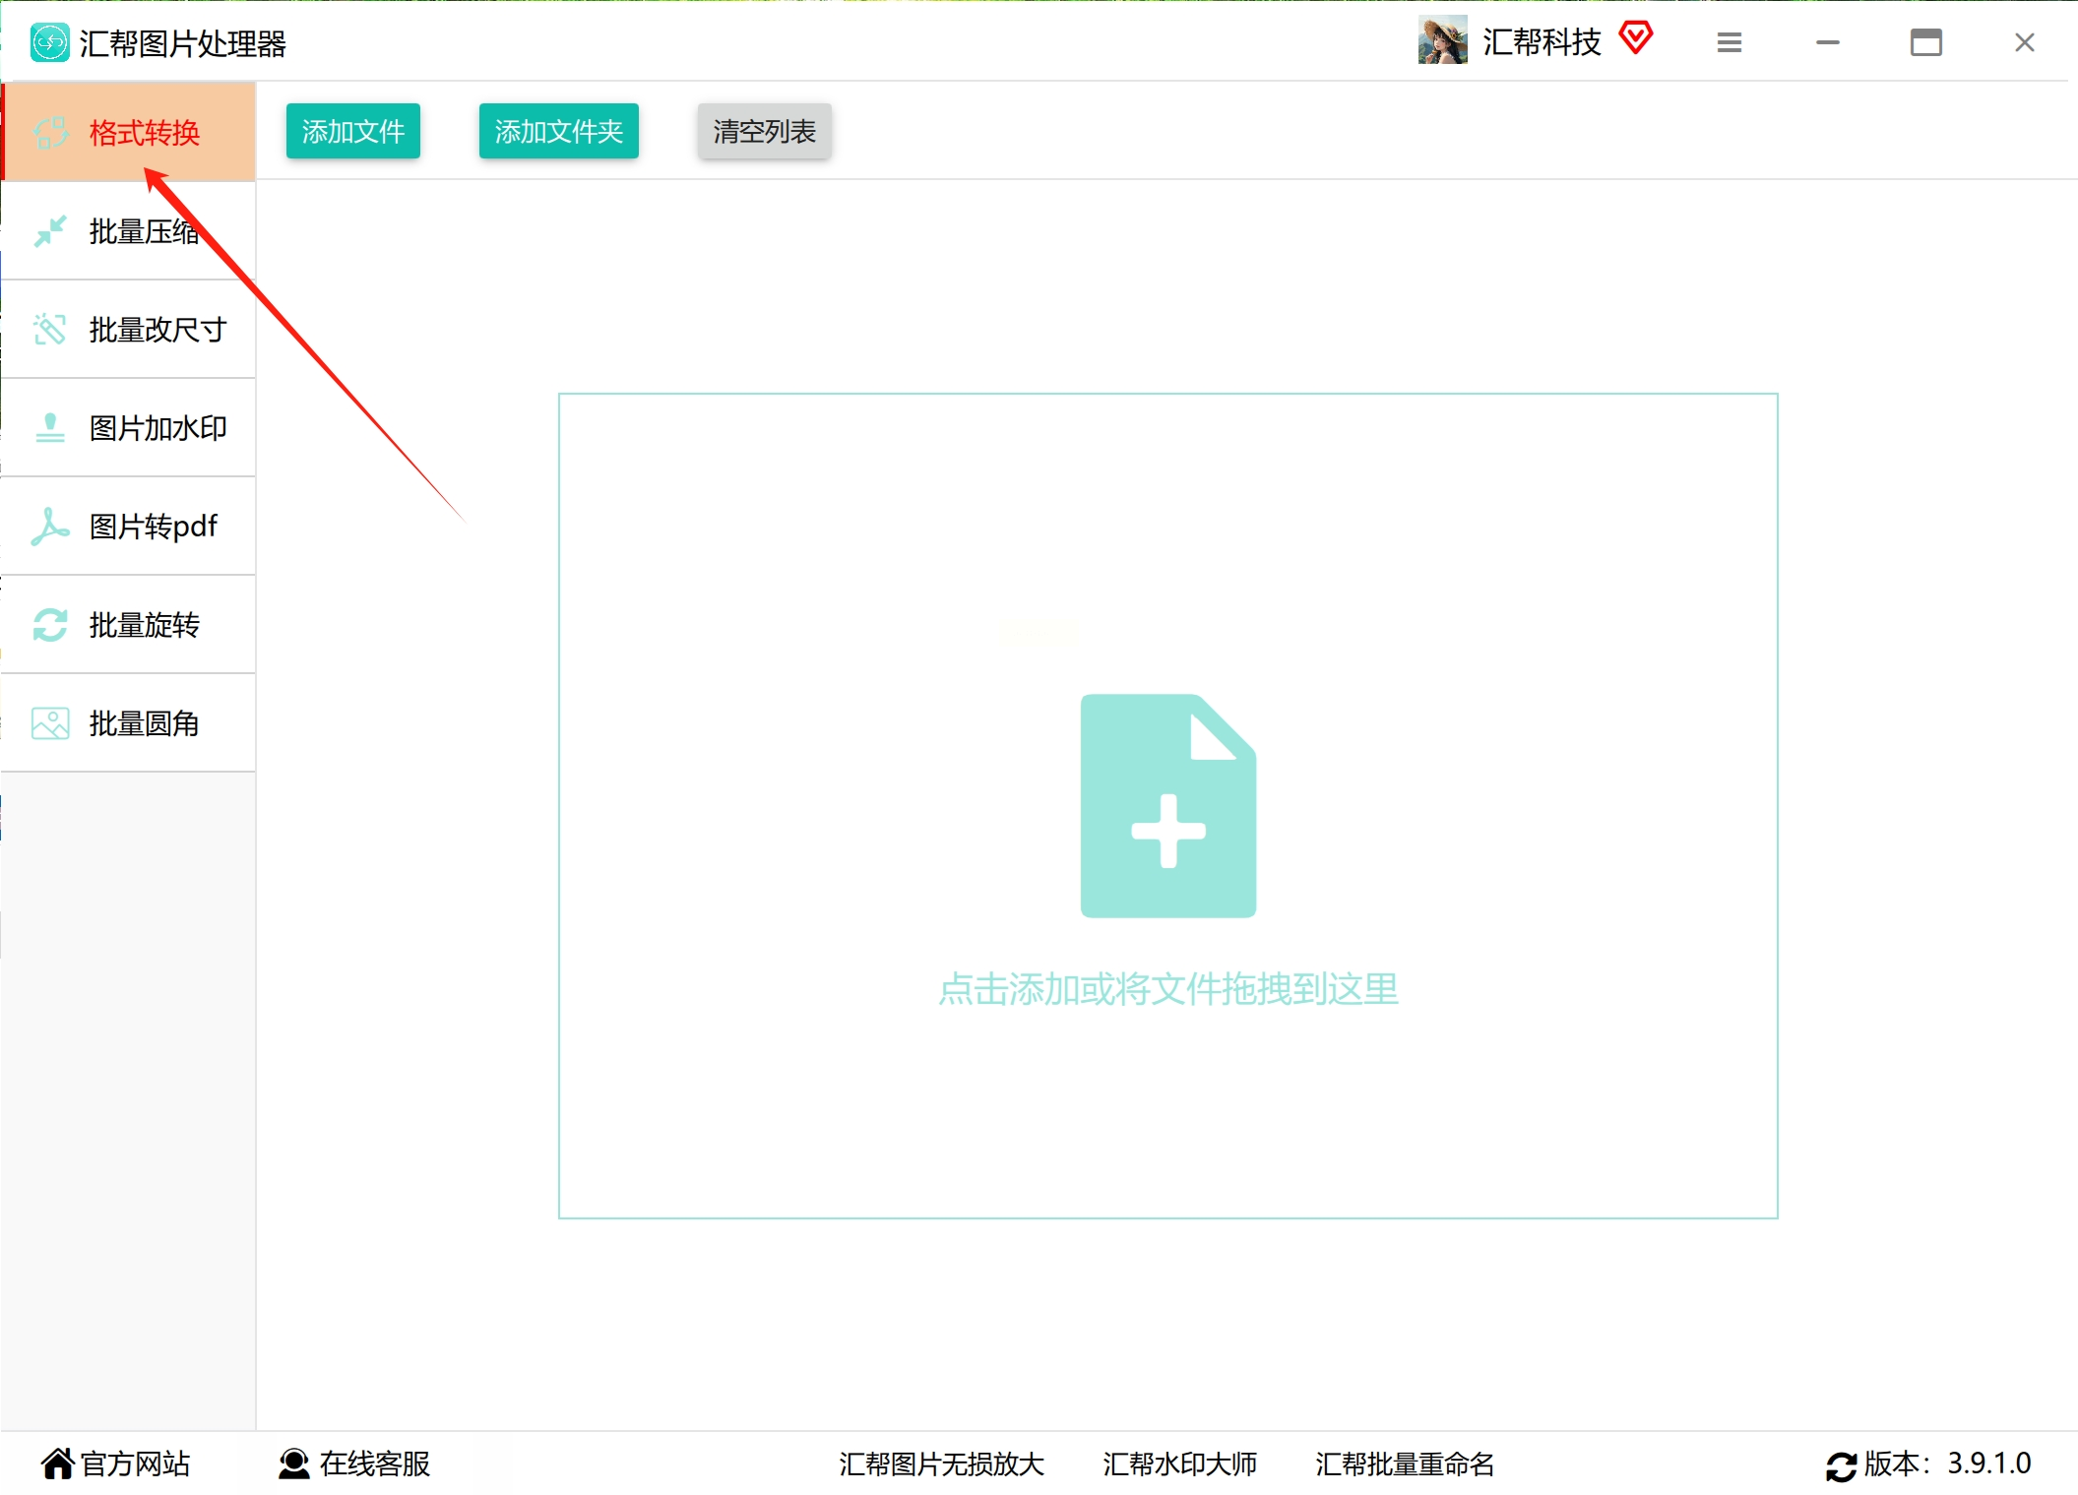Screen dimensions: 2078x1495
Task: Click the version refresh update icon
Action: coord(1841,1465)
